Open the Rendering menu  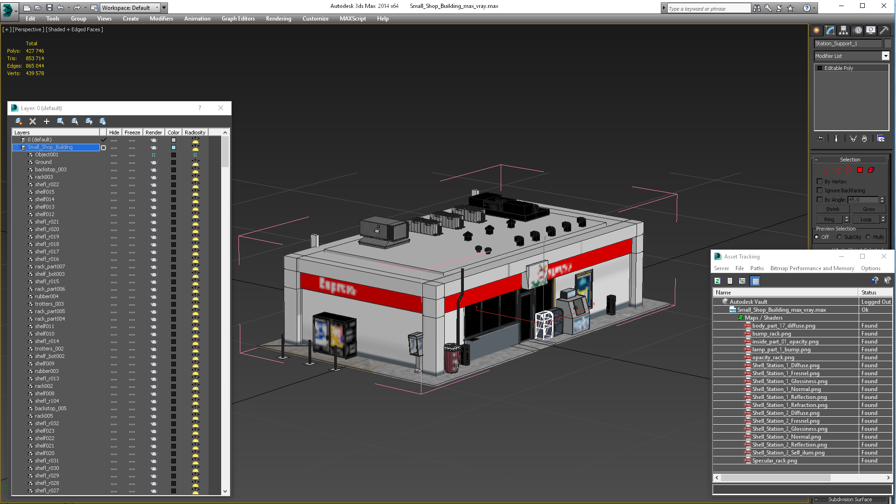pyautogui.click(x=278, y=19)
